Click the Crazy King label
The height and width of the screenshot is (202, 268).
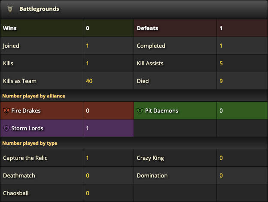tap(150, 158)
